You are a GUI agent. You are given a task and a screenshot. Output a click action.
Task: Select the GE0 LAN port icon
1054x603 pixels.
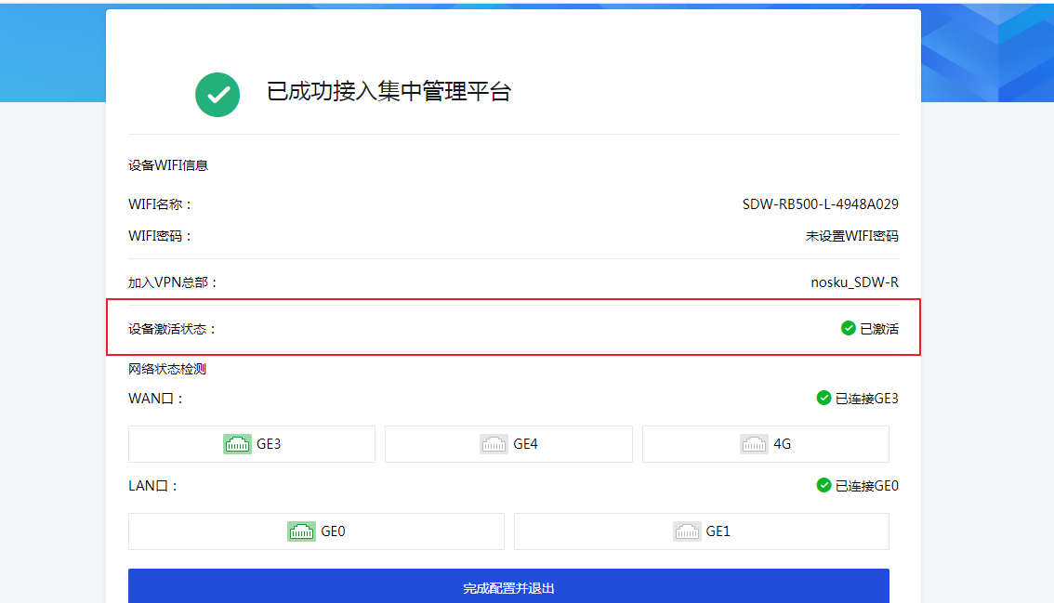[x=301, y=531]
